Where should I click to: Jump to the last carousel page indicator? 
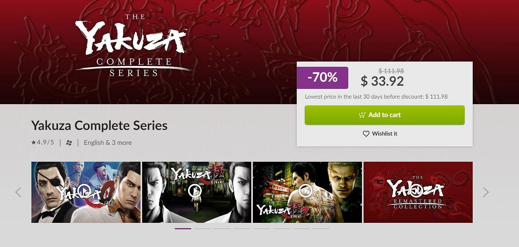(x=321, y=228)
